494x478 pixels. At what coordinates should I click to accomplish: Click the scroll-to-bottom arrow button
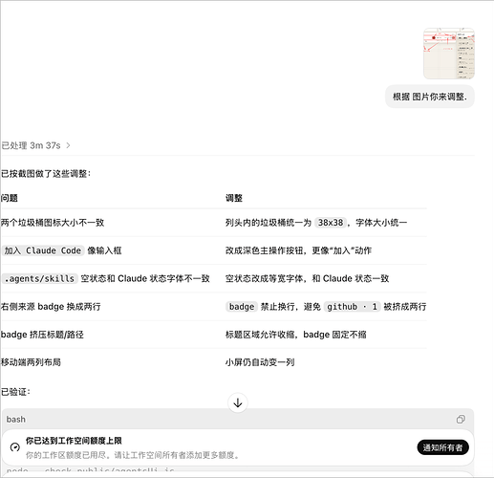[x=238, y=403]
